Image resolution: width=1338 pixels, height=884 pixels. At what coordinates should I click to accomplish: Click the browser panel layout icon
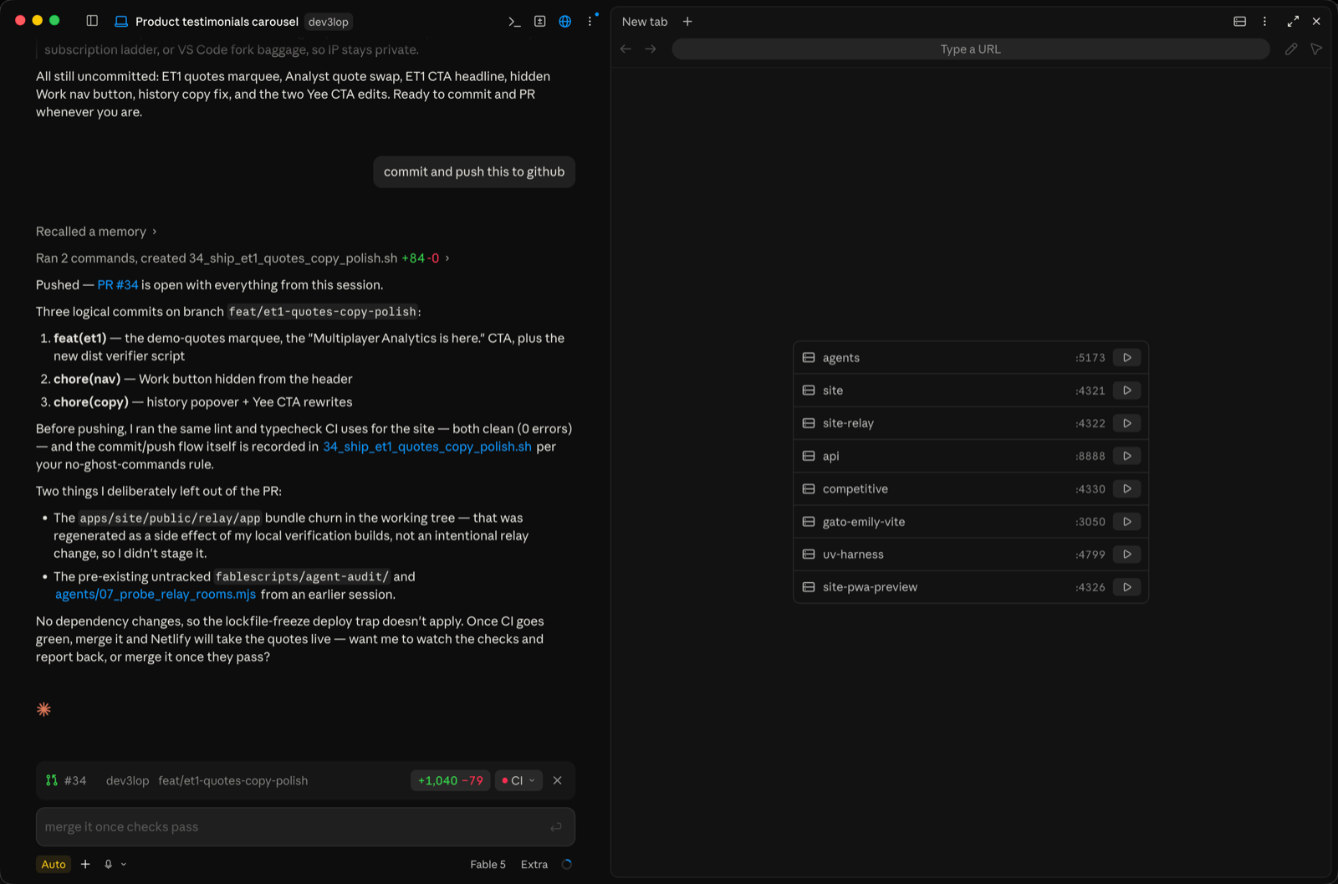[x=1239, y=21]
